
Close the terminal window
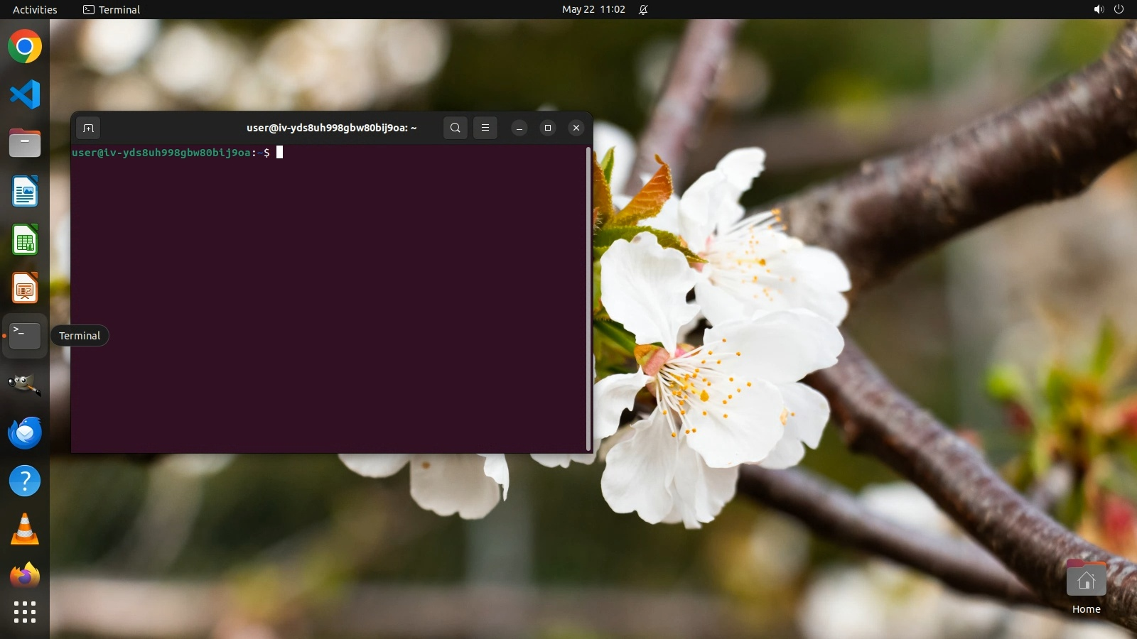click(576, 129)
